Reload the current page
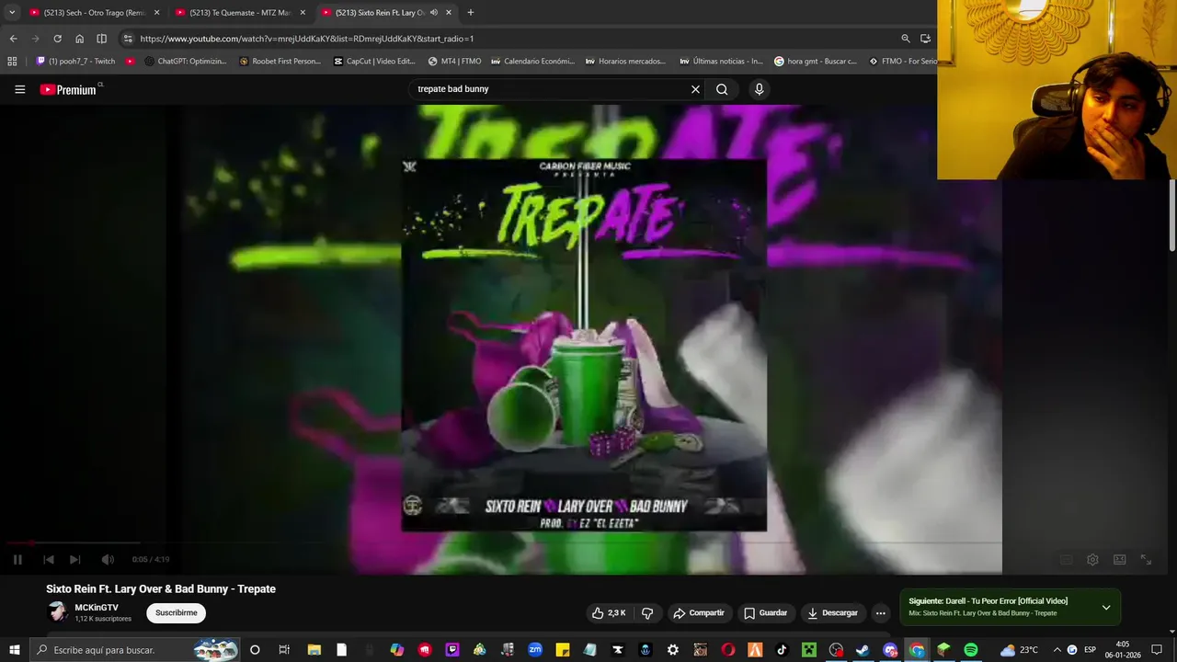 coord(57,39)
